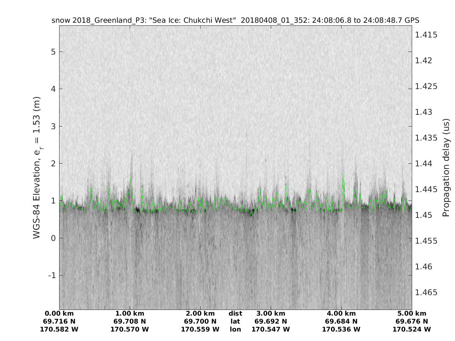This screenshot has width=455, height=341.
Task: Click the "dist" legend label on x-axis
Action: pyautogui.click(x=235, y=313)
